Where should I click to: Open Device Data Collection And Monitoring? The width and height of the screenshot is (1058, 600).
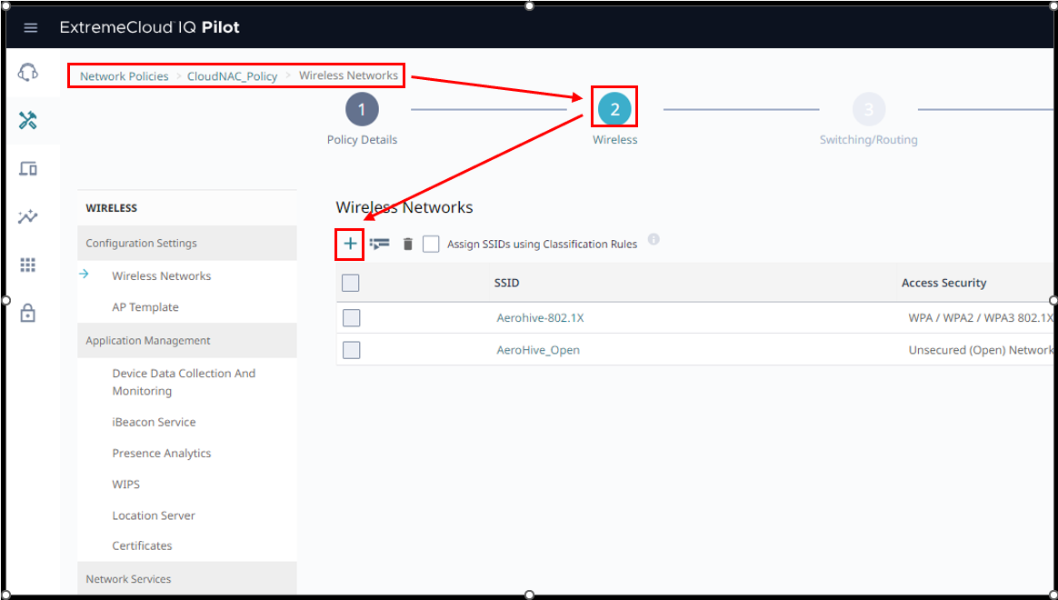coord(184,382)
